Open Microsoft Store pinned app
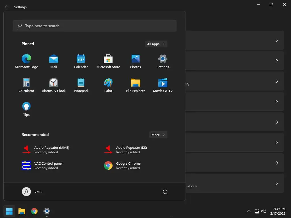Image resolution: width=291 pixels, height=218 pixels. coord(108,61)
